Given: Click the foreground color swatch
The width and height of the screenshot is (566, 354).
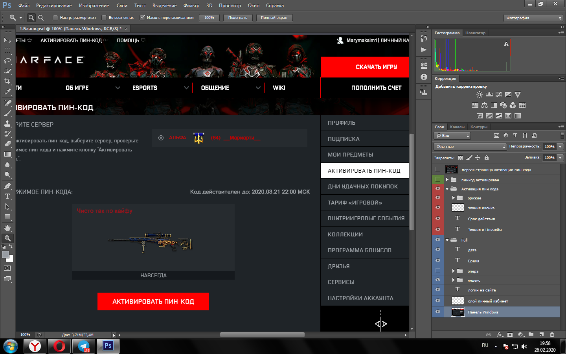Looking at the screenshot, I should (x=5, y=254).
